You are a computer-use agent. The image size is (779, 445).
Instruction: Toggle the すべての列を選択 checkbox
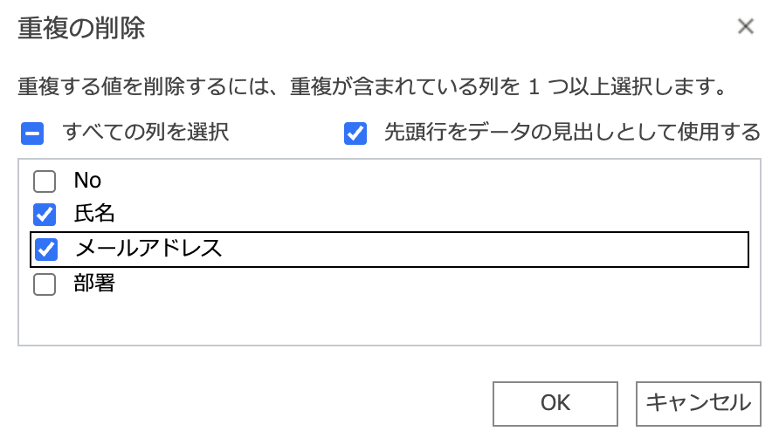[x=32, y=134]
